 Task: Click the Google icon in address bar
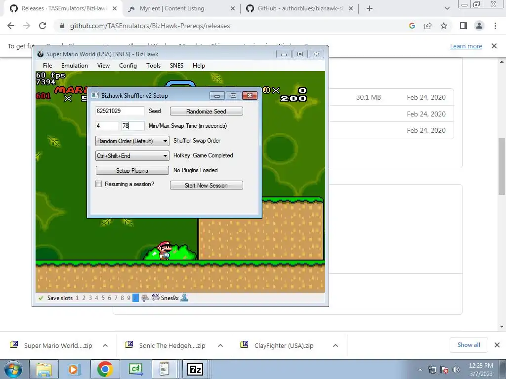[412, 26]
